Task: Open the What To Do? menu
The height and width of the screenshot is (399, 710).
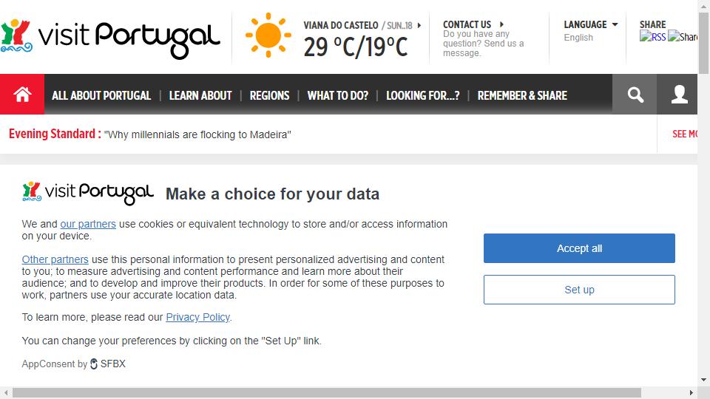Action: click(x=338, y=95)
